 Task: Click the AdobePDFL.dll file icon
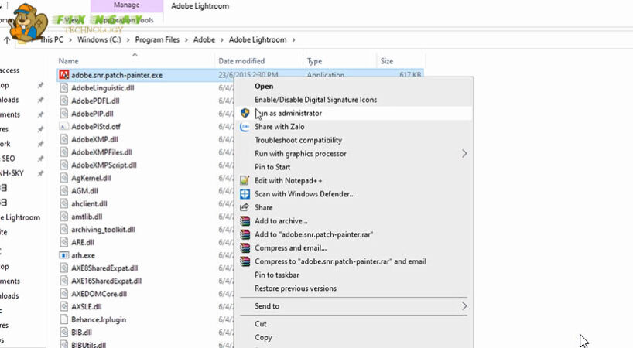click(x=63, y=101)
